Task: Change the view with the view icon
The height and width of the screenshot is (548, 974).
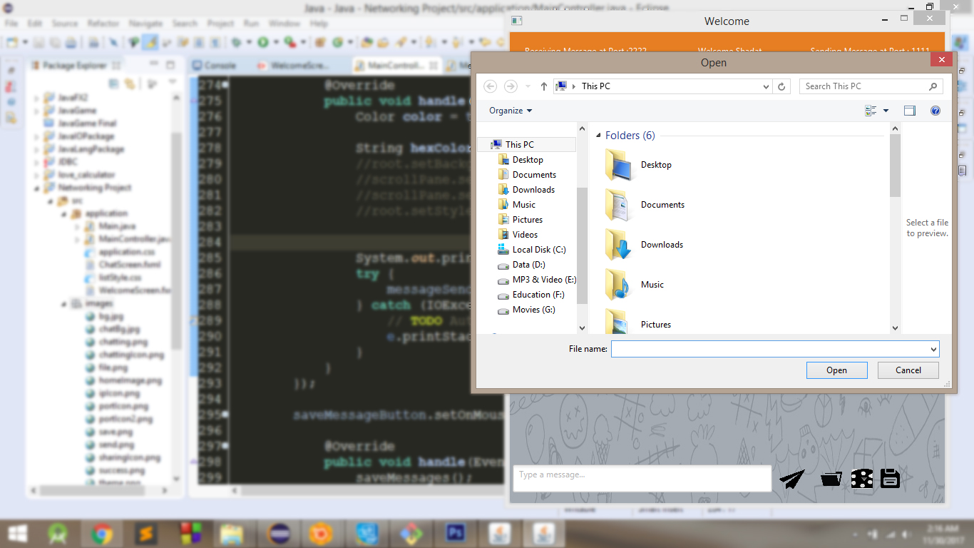Action: pyautogui.click(x=871, y=111)
